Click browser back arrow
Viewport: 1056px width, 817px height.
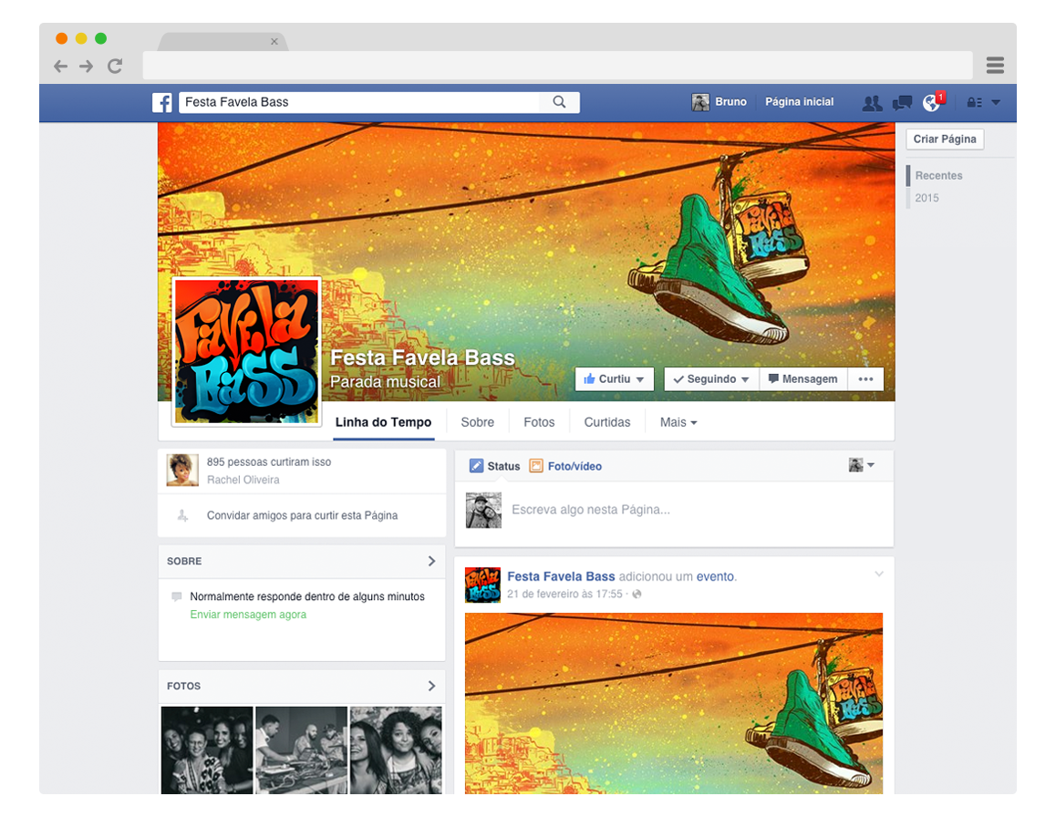(60, 66)
